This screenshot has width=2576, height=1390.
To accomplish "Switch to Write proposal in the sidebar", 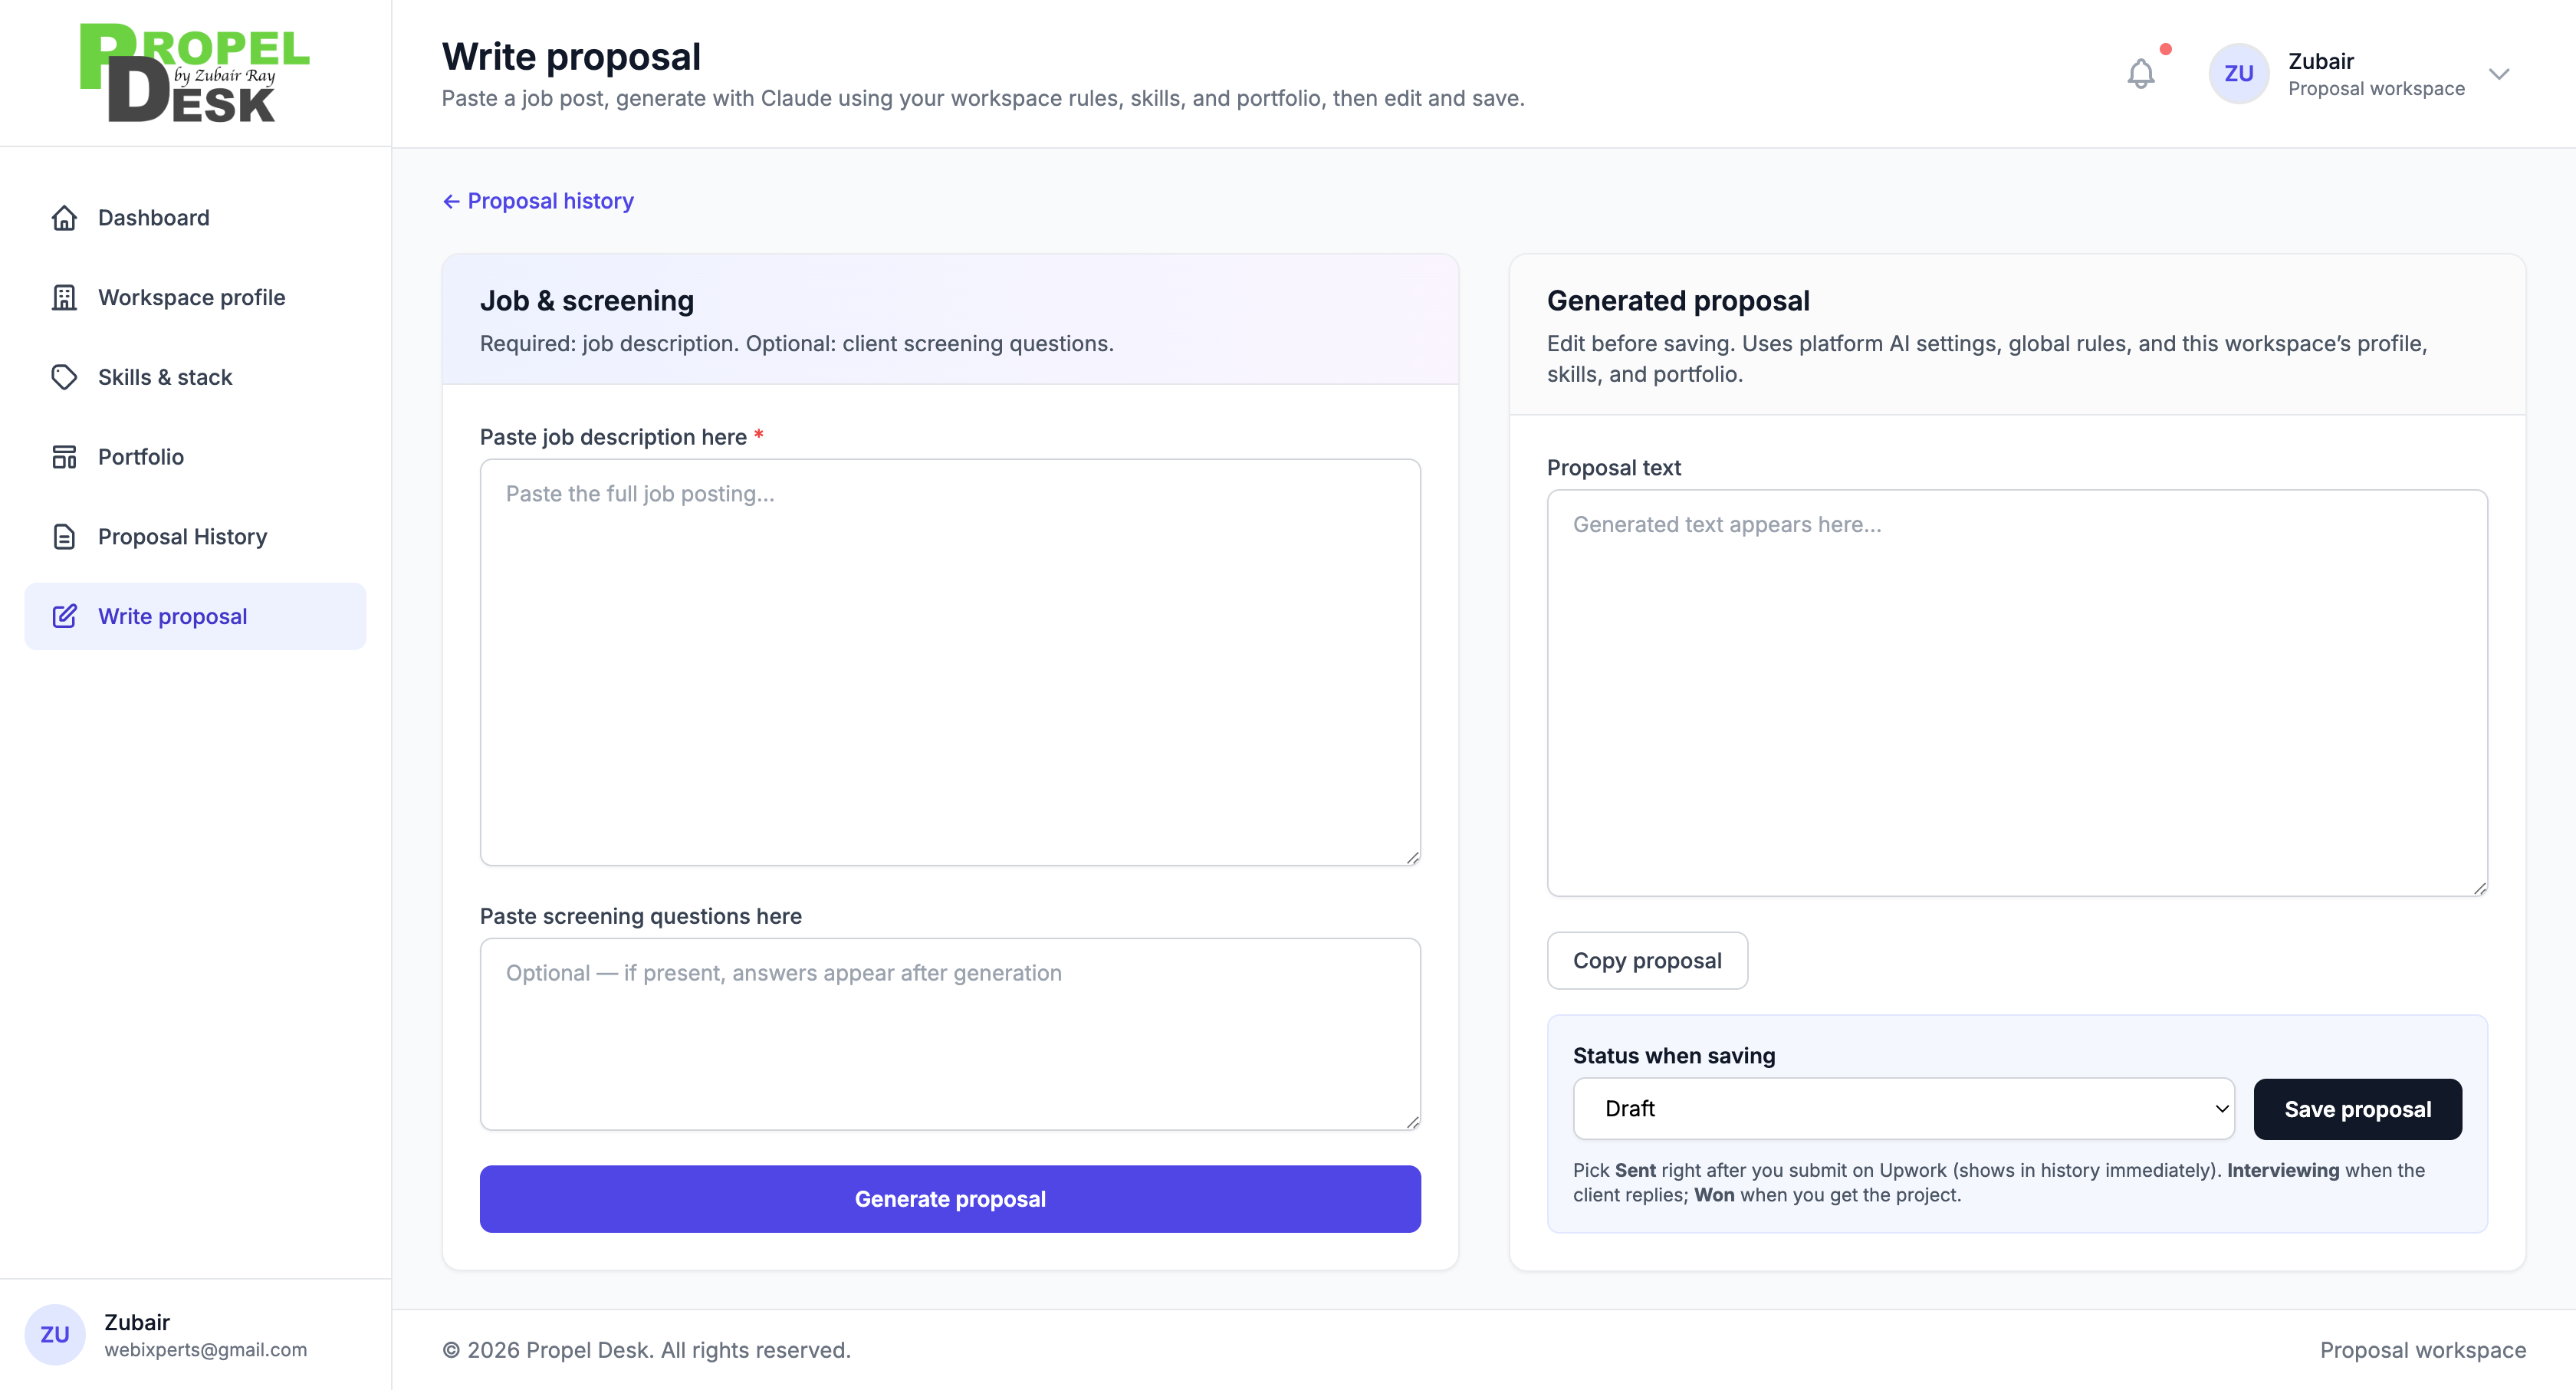I will pos(172,616).
